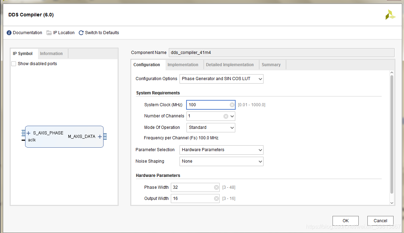Open the Documentation info icon
The image size is (404, 233).
coord(9,33)
